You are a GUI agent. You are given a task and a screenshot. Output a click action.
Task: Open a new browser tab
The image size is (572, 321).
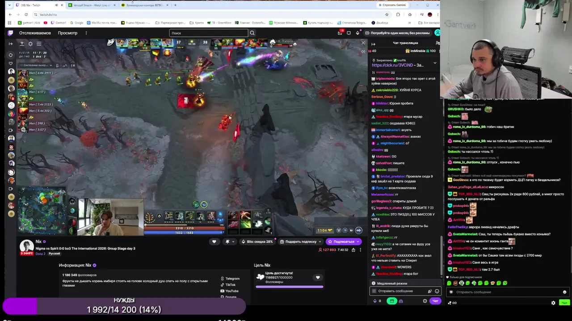point(175,5)
